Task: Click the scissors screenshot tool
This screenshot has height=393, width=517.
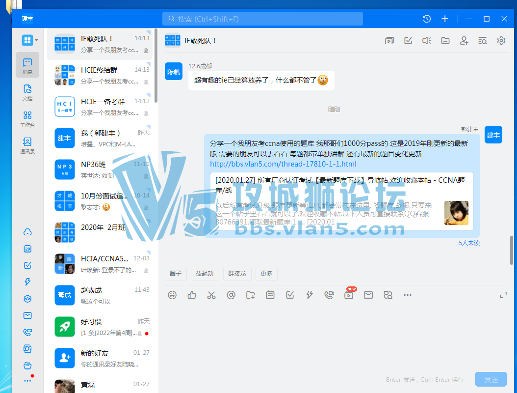Action: click(211, 295)
